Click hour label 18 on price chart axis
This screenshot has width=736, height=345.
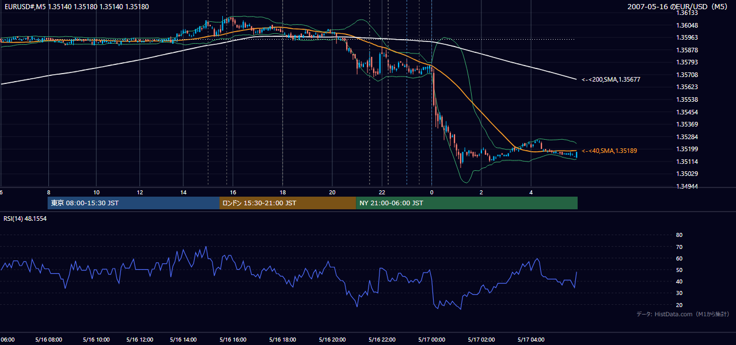(282, 192)
